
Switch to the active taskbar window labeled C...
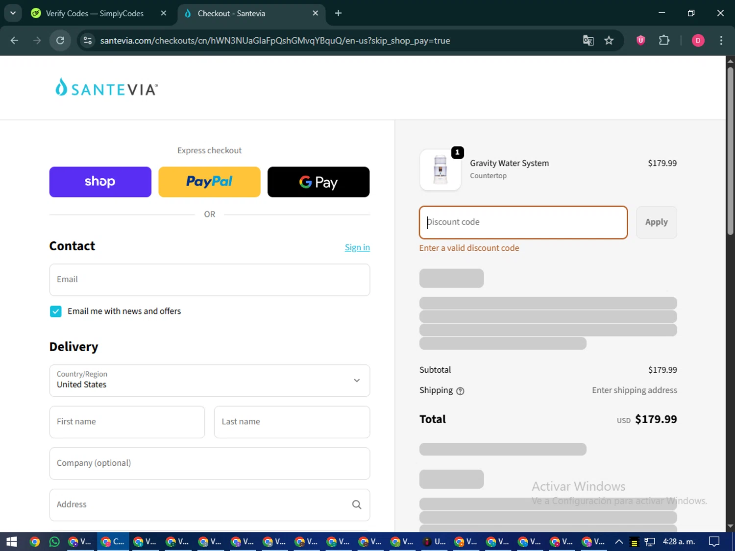click(113, 542)
